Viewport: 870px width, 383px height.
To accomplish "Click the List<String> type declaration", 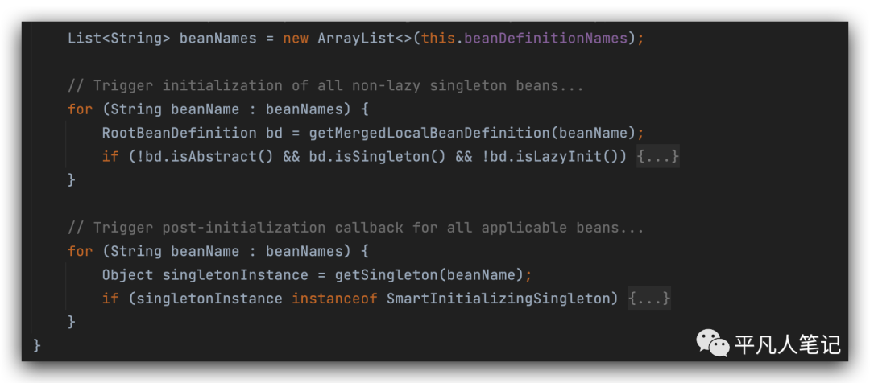I will (x=118, y=39).
